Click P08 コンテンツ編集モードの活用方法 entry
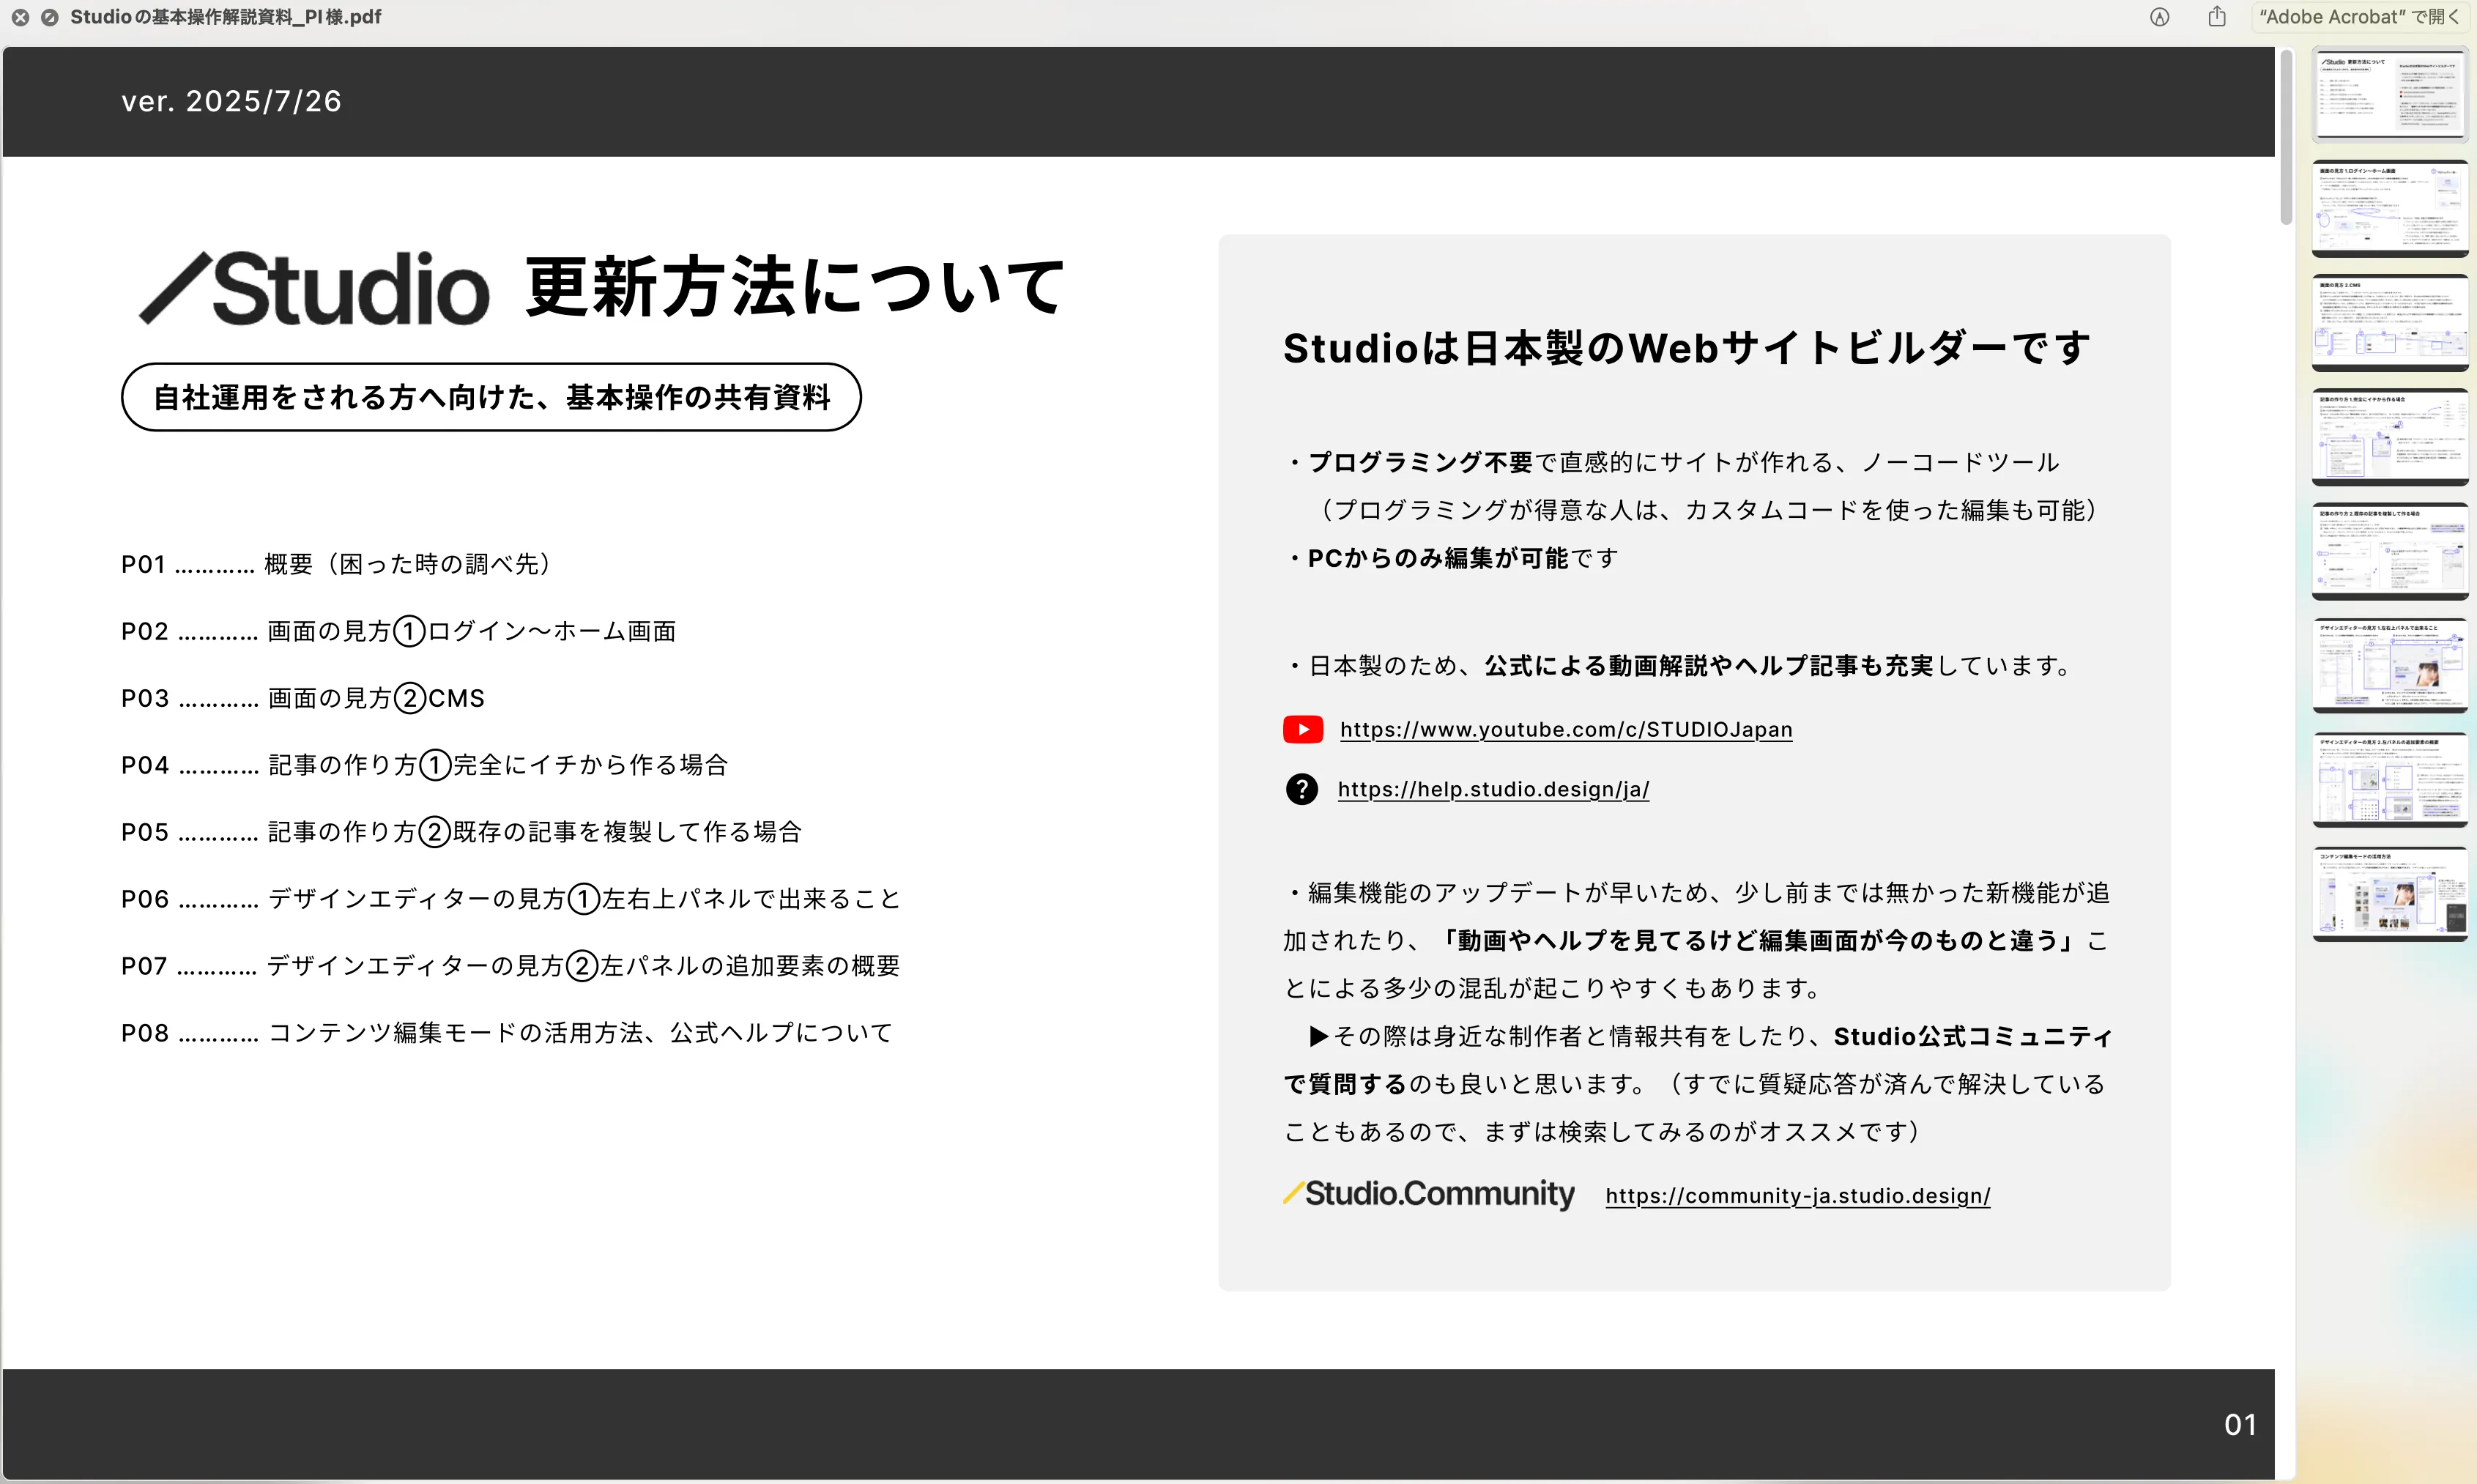Viewport: 2477px width, 1484px height. click(x=507, y=1033)
